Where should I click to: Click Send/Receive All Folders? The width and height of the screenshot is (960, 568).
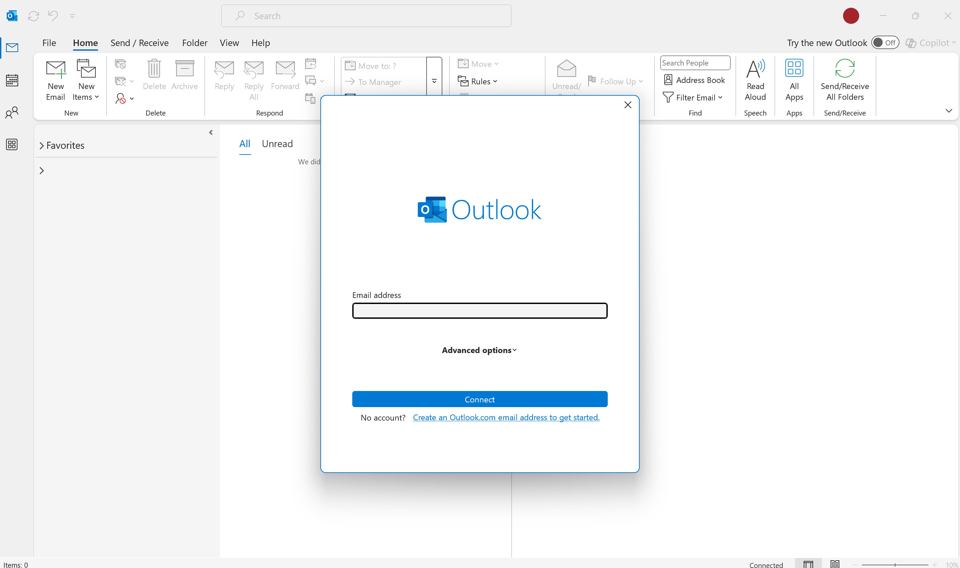(x=845, y=80)
